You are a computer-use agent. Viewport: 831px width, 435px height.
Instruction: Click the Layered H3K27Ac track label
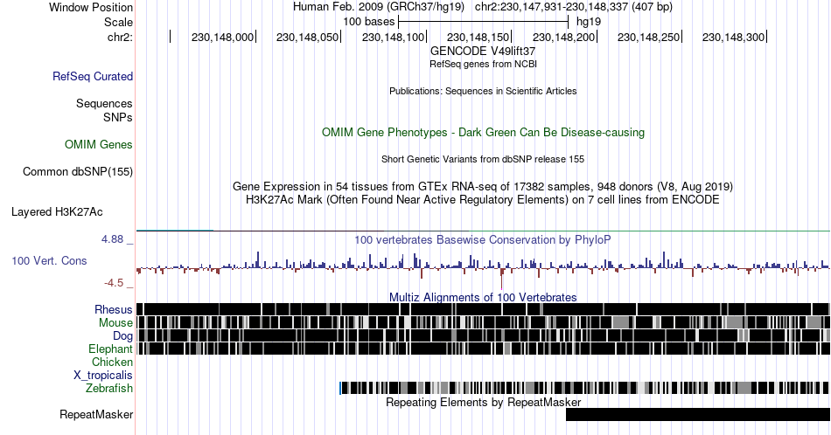click(57, 211)
